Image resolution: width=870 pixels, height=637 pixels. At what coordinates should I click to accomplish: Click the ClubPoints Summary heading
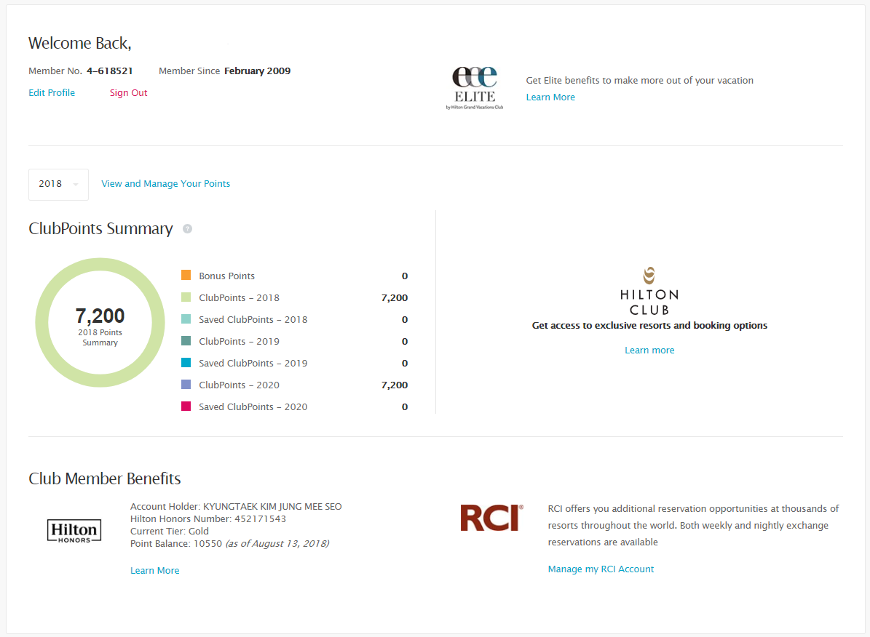tap(100, 228)
